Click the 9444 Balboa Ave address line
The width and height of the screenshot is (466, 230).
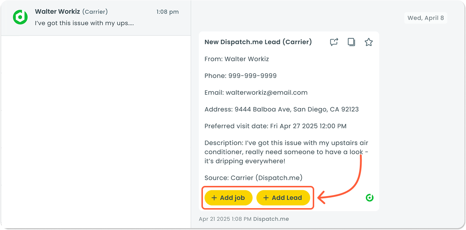(281, 109)
